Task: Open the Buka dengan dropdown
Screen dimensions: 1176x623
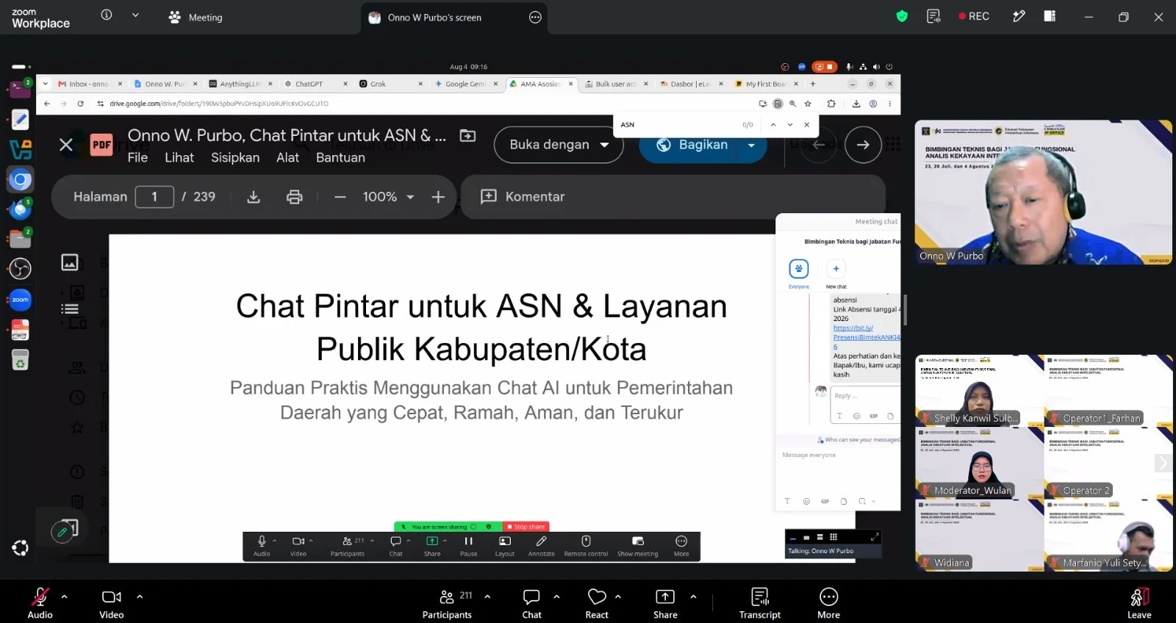Action: [559, 145]
